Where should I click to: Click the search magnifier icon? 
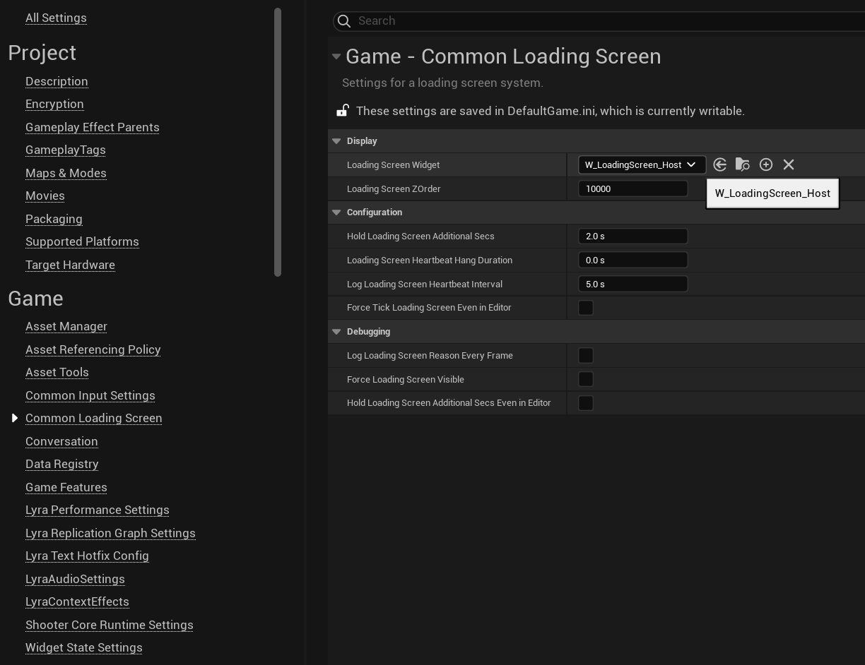344,21
